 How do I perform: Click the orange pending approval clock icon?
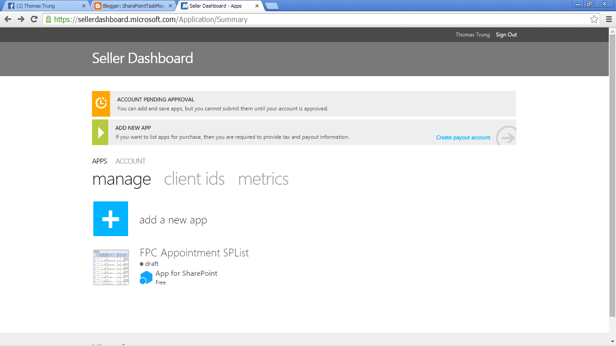click(101, 104)
